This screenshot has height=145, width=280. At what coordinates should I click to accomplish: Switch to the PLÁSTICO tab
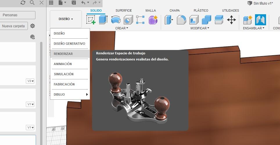[x=201, y=10]
